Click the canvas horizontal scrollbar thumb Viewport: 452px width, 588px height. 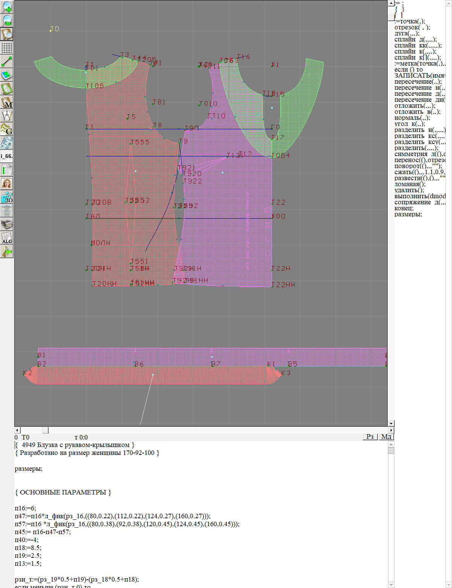pos(45,430)
